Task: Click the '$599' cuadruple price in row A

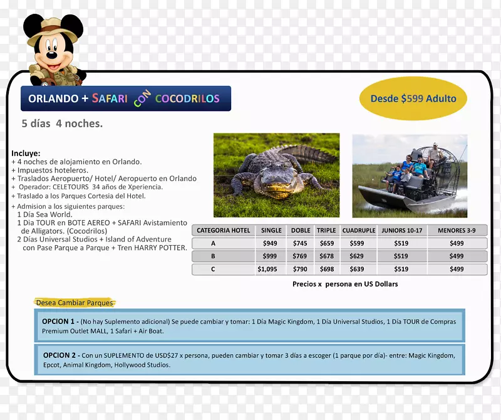Action: click(357, 243)
